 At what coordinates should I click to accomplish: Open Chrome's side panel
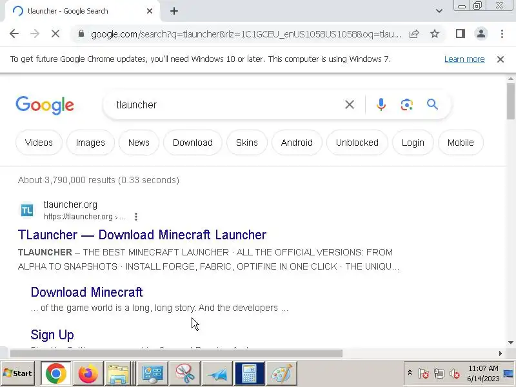[x=461, y=34]
